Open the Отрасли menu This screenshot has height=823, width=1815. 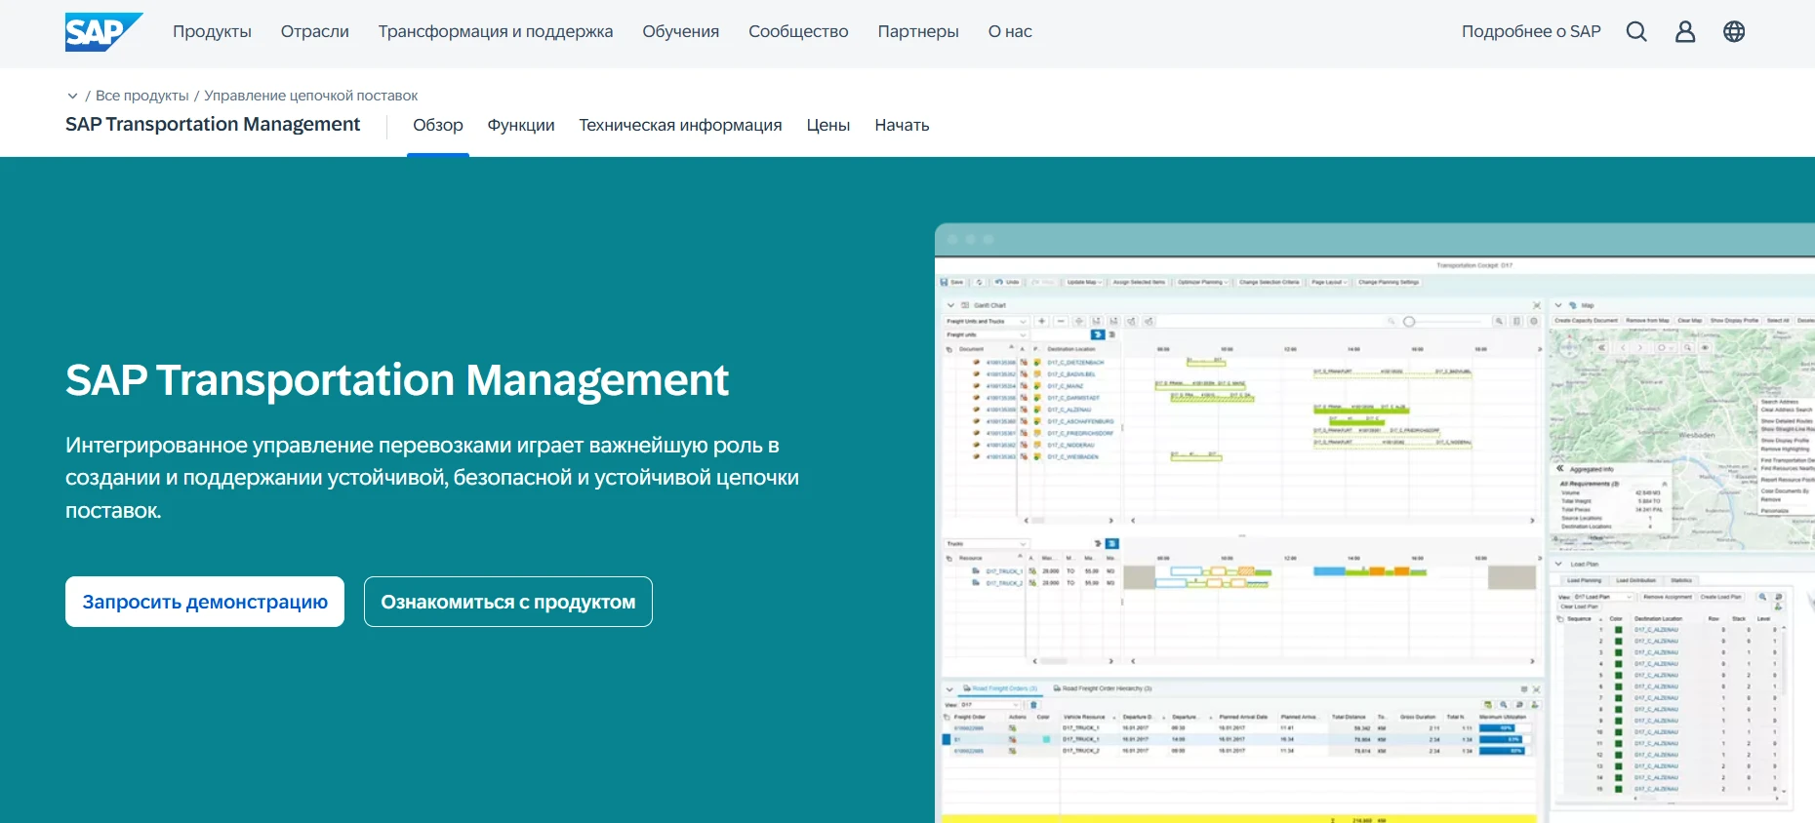(x=315, y=31)
